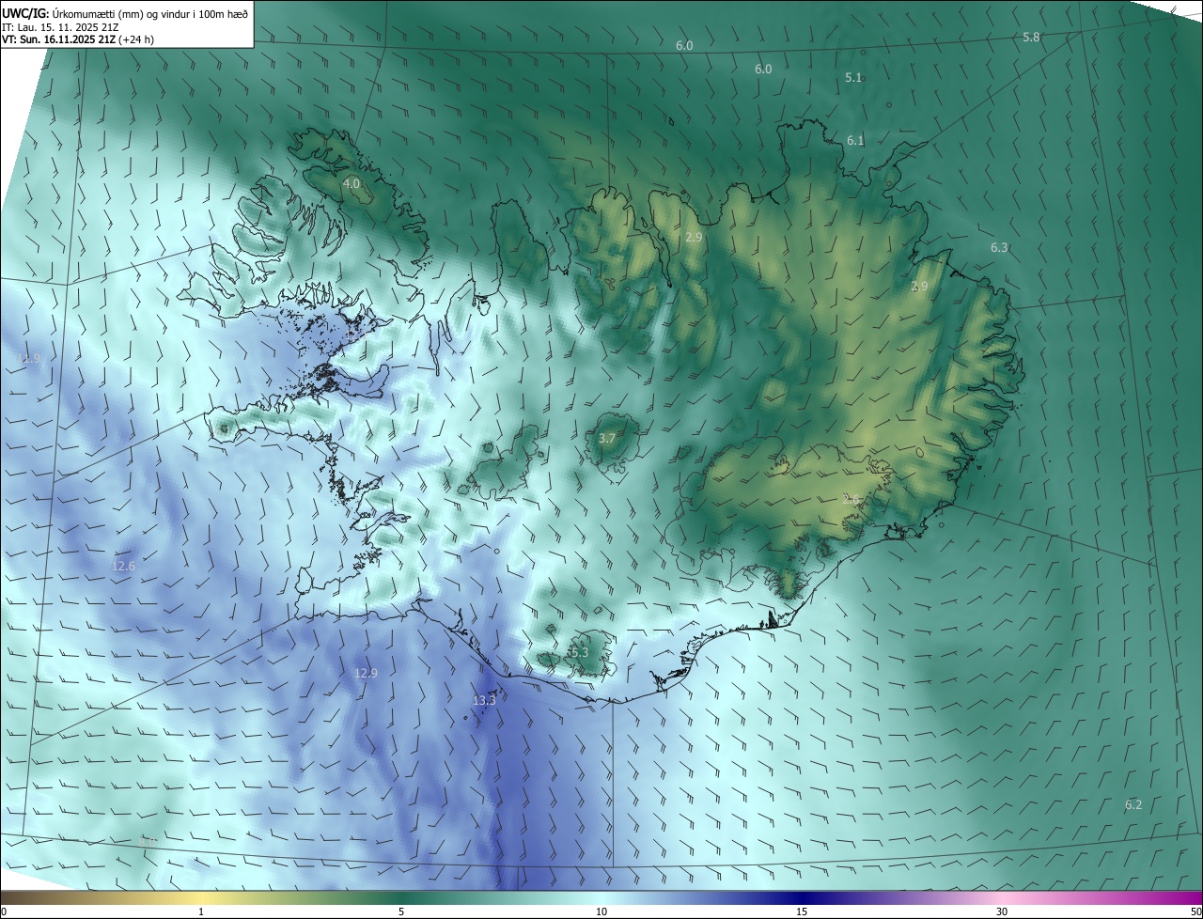Click the 4.0 value label
Screen dimensions: 1203x919
click(x=352, y=183)
